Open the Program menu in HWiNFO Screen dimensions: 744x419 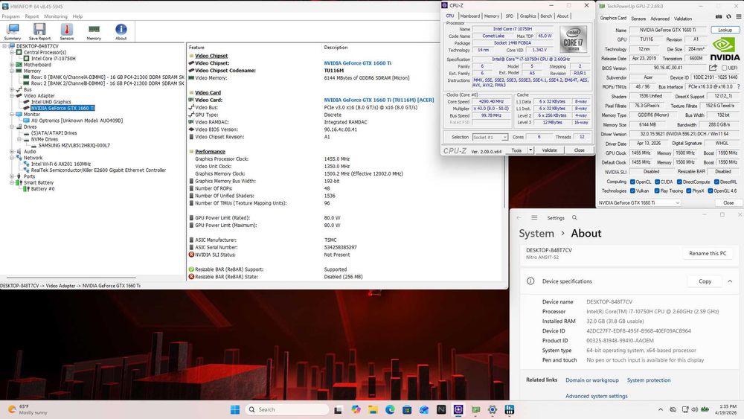pyautogui.click(x=11, y=16)
